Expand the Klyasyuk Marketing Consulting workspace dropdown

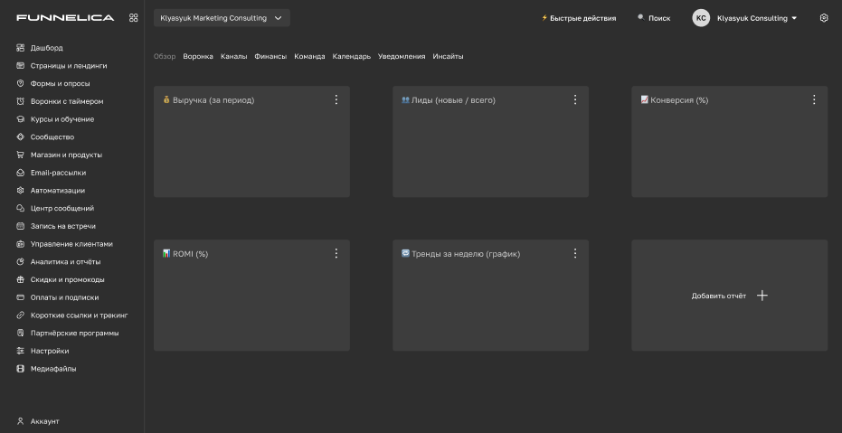pos(222,18)
